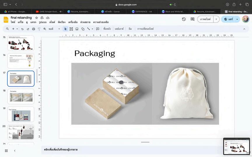Image resolution: width=252 pixels, height=157 pixels.
Task: Open new Safari tab with plus
Action: (x=240, y=4)
